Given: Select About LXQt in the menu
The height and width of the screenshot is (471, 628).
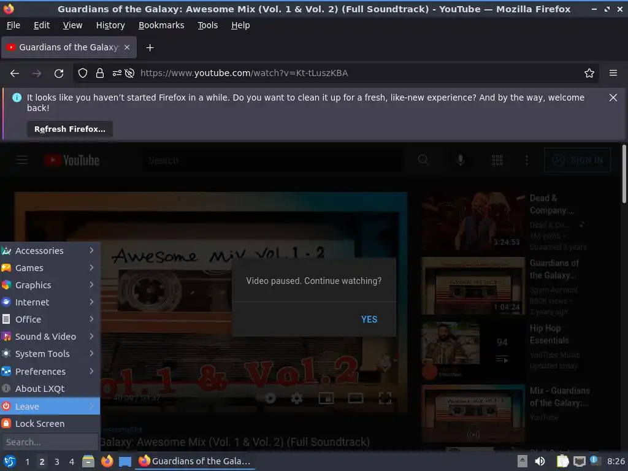Looking at the screenshot, I should tap(50, 389).
